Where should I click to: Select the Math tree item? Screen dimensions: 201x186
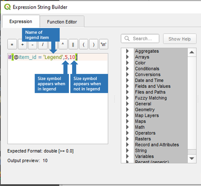pyautogui.click(x=140, y=127)
